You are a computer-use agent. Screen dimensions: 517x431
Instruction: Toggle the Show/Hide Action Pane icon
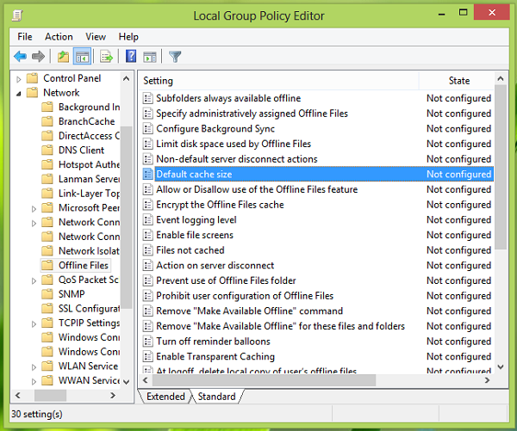click(x=150, y=57)
